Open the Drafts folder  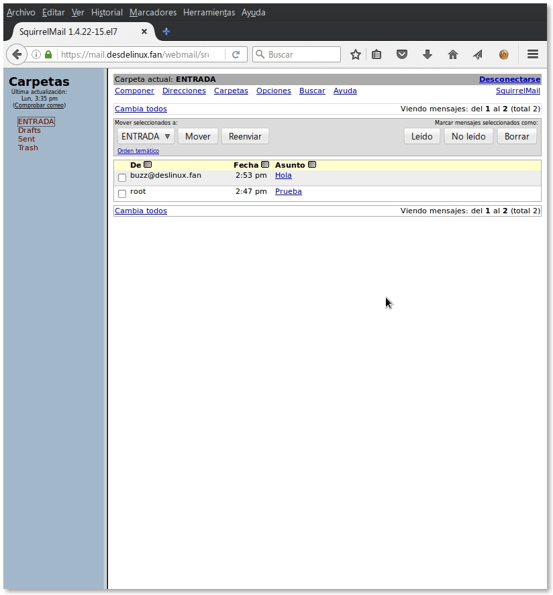(30, 130)
